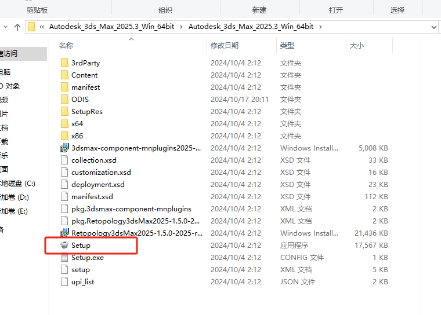
Task: Click the 应用程序 type cell
Action: (294, 246)
